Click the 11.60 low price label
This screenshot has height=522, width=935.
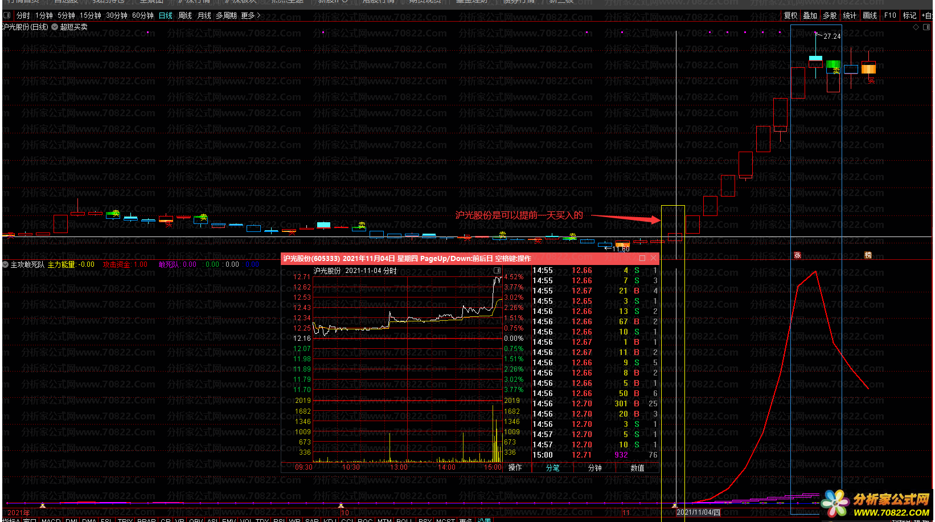pos(621,248)
